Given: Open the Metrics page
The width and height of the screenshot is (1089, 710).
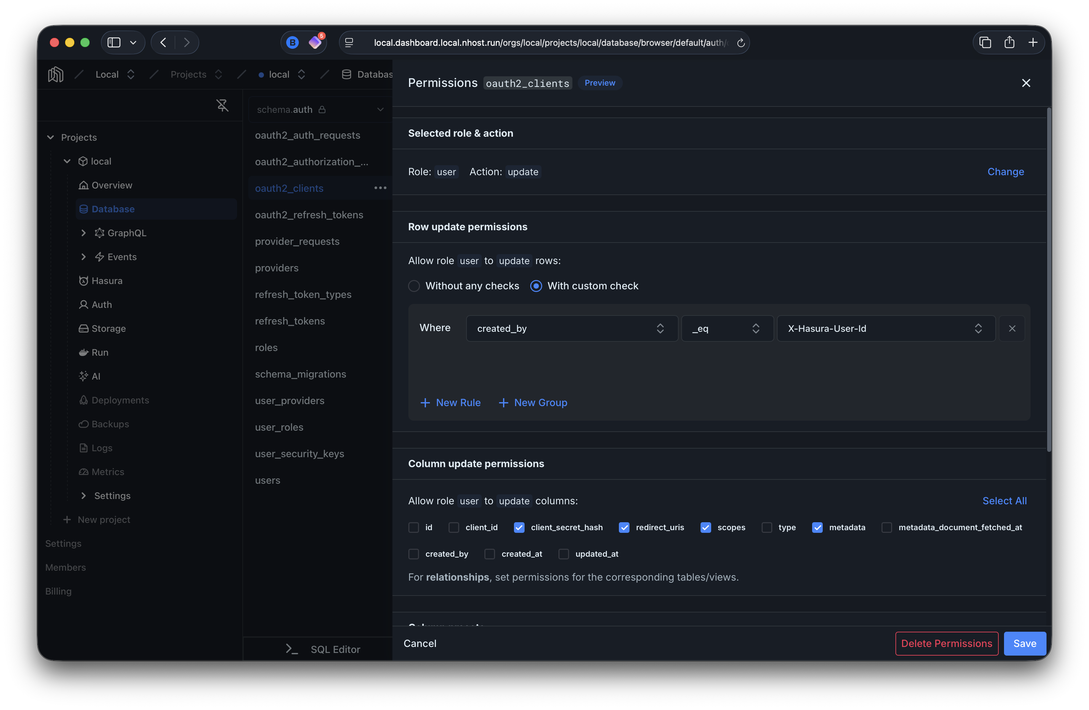Looking at the screenshot, I should (x=108, y=471).
